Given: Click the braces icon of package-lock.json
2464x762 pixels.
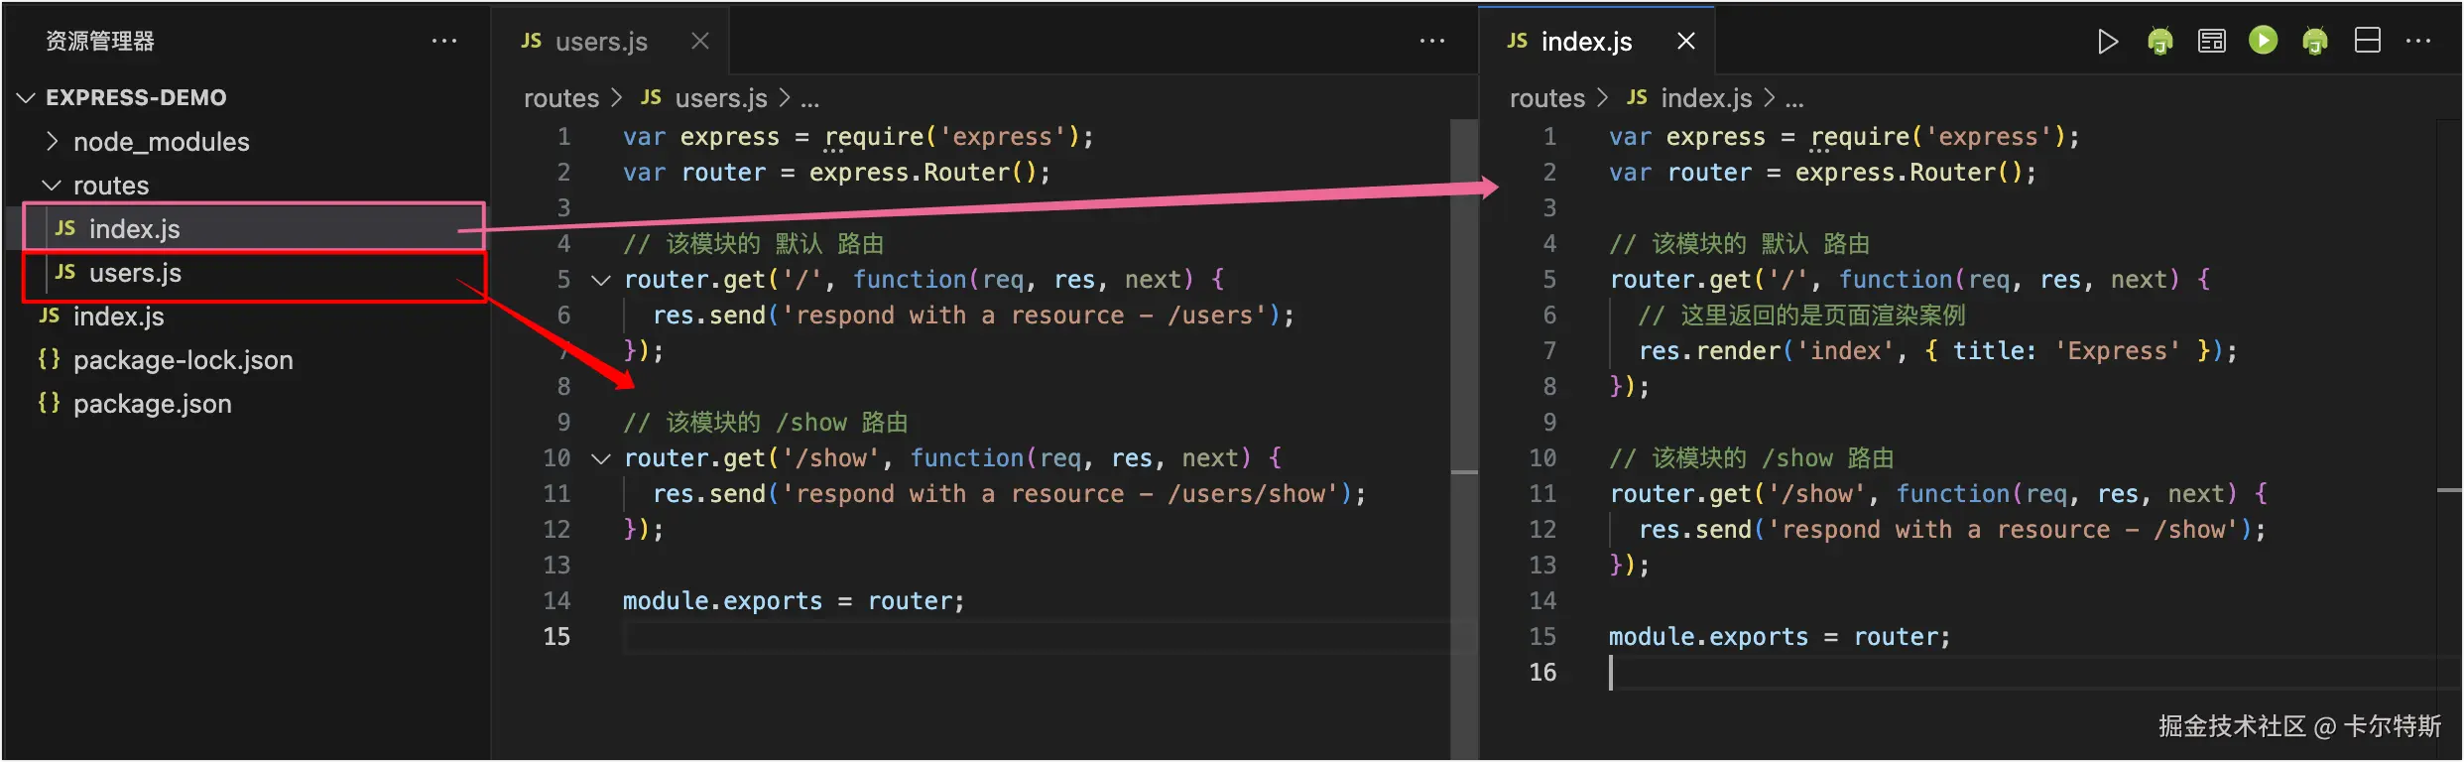Looking at the screenshot, I should coord(49,359).
